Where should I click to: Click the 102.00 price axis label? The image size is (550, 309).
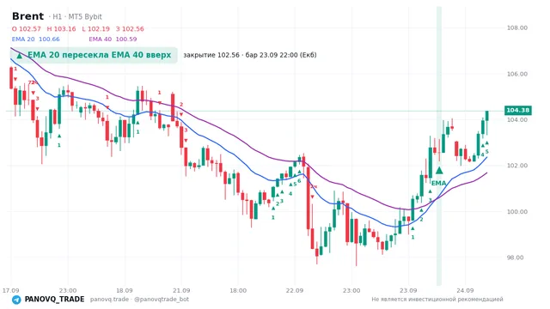pos(517,166)
